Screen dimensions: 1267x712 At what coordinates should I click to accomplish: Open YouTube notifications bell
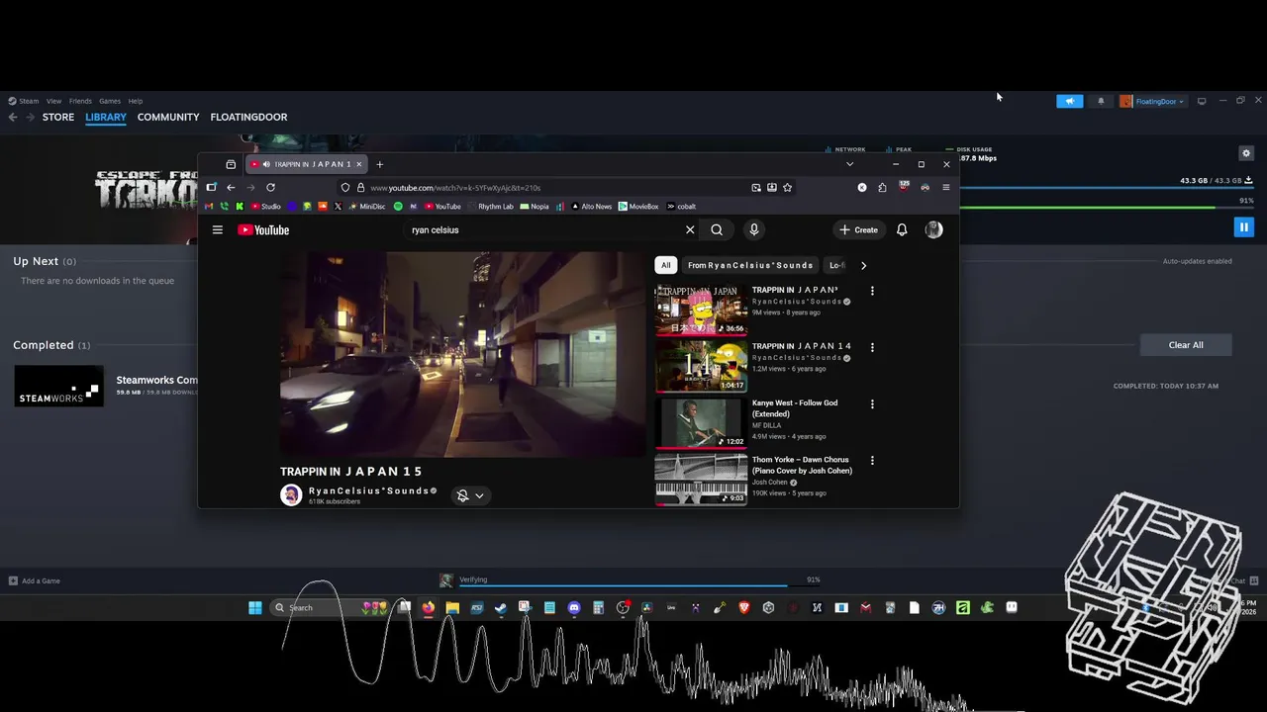902,229
